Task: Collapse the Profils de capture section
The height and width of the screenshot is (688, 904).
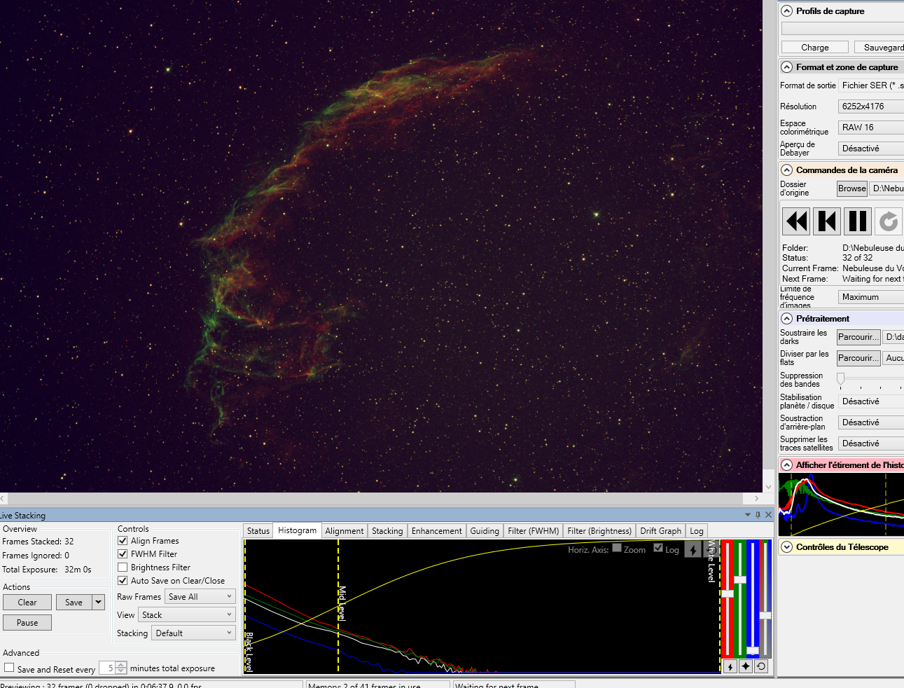Action: tap(787, 11)
